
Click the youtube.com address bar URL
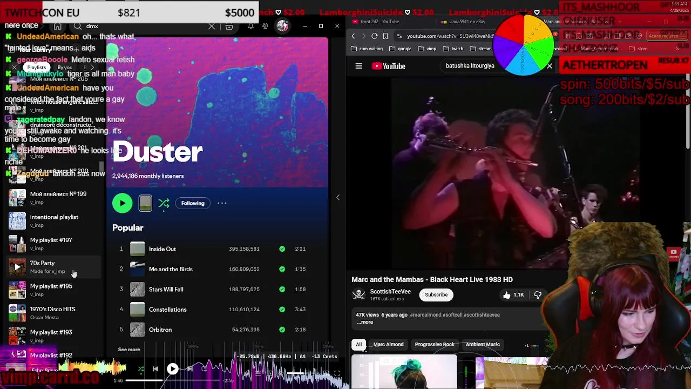coord(450,36)
